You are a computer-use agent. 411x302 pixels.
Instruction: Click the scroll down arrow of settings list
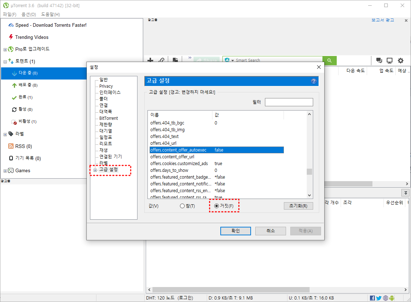(x=309, y=195)
